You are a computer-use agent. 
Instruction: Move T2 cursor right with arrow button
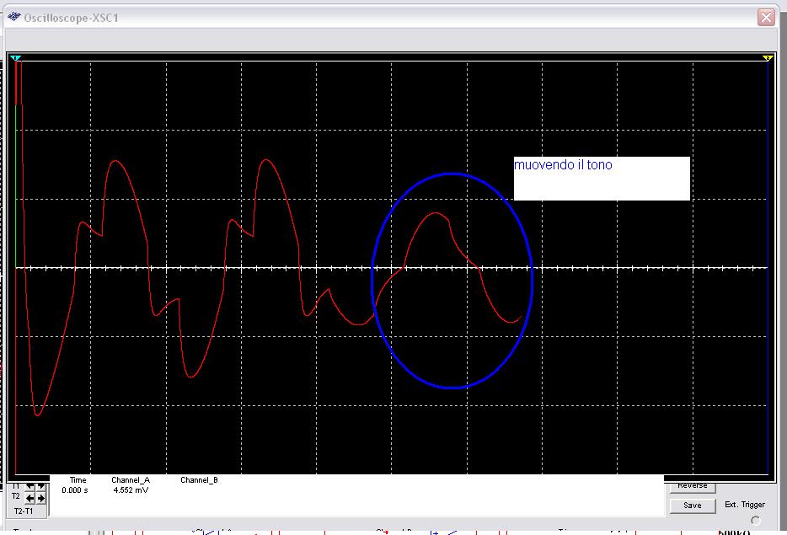coord(41,498)
